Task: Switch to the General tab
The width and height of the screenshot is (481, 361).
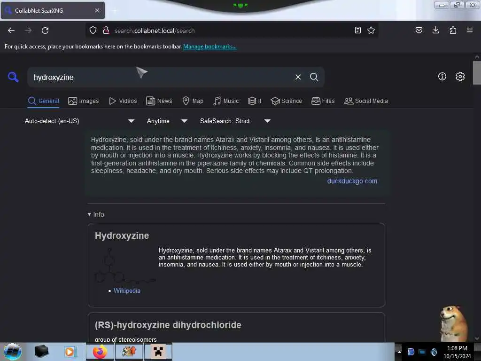Action: (43, 101)
